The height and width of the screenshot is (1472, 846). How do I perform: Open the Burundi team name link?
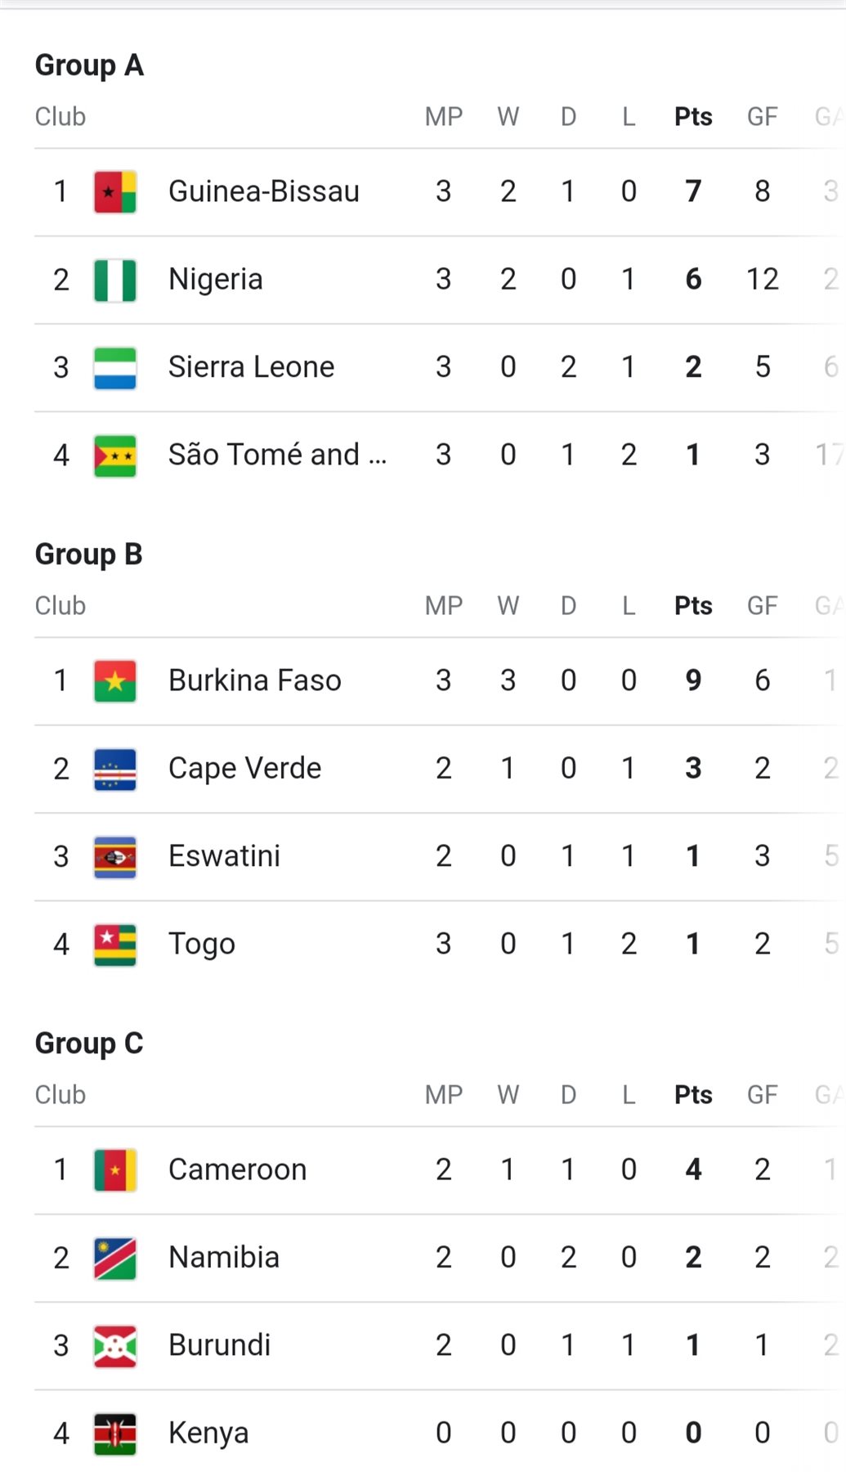[219, 1345]
